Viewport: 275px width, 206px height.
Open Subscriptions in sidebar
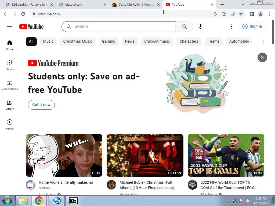[x=10, y=85]
